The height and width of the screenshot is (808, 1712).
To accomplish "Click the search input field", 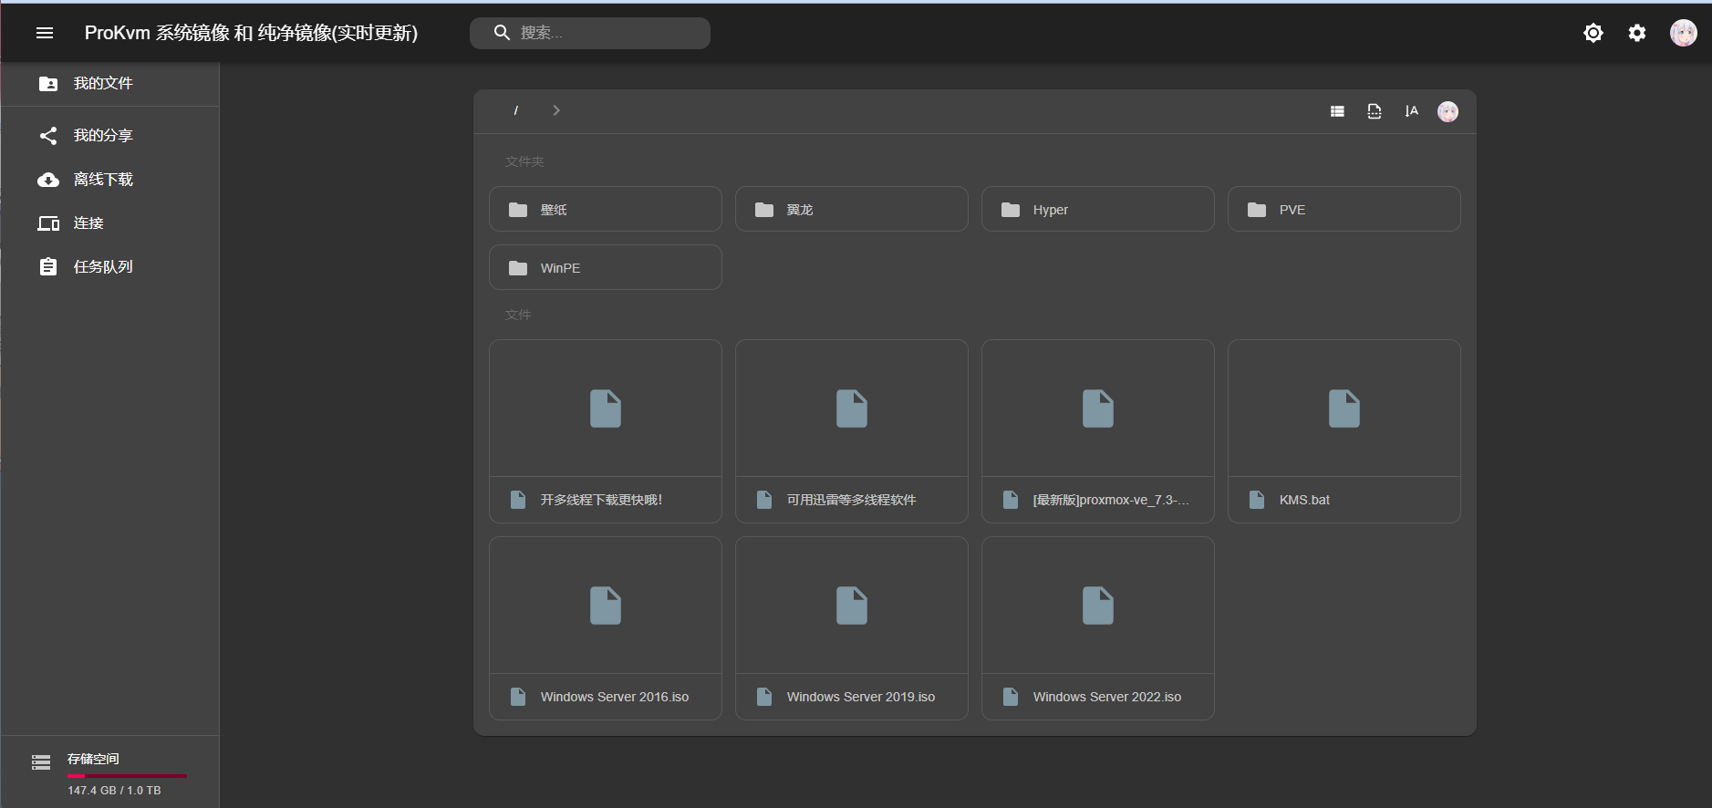I will click(x=590, y=33).
